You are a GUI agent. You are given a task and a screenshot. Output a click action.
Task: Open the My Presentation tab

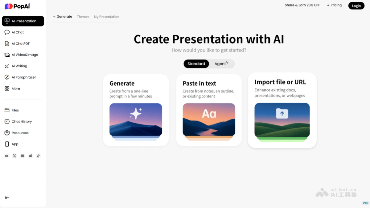[106, 17]
